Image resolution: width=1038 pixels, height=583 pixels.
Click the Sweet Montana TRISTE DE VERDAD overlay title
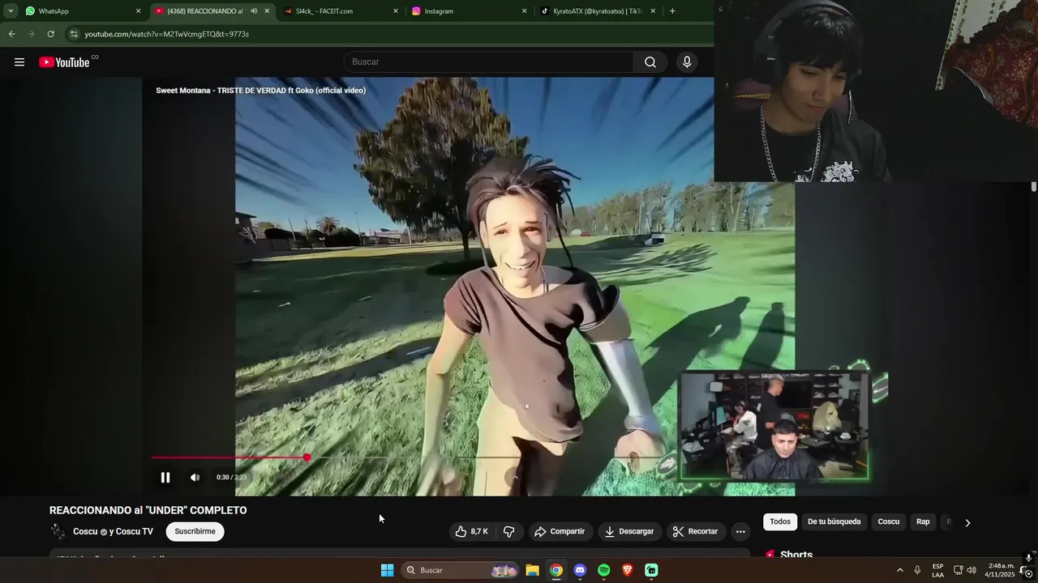pos(260,90)
